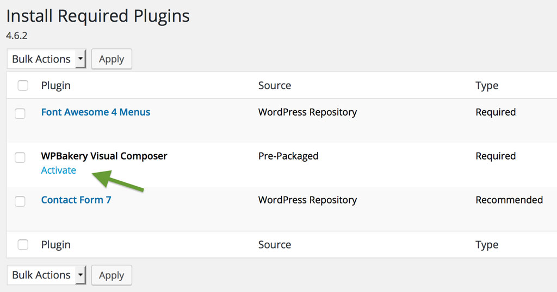Click the Plugin label in table footer

(x=56, y=245)
